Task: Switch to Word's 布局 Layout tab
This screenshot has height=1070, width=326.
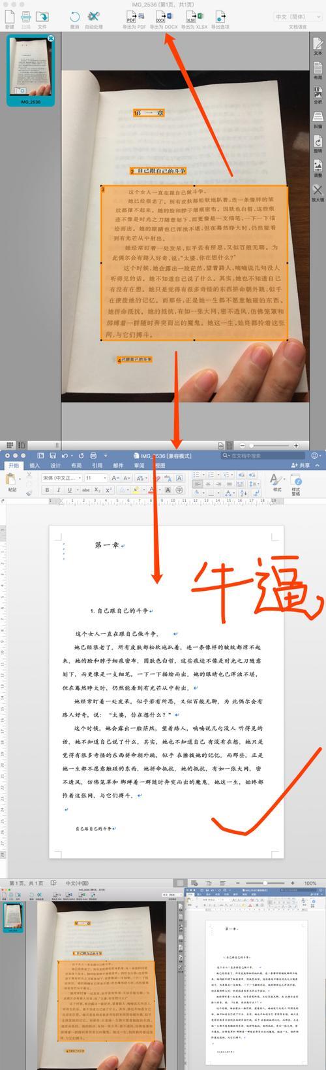Action: [x=76, y=465]
